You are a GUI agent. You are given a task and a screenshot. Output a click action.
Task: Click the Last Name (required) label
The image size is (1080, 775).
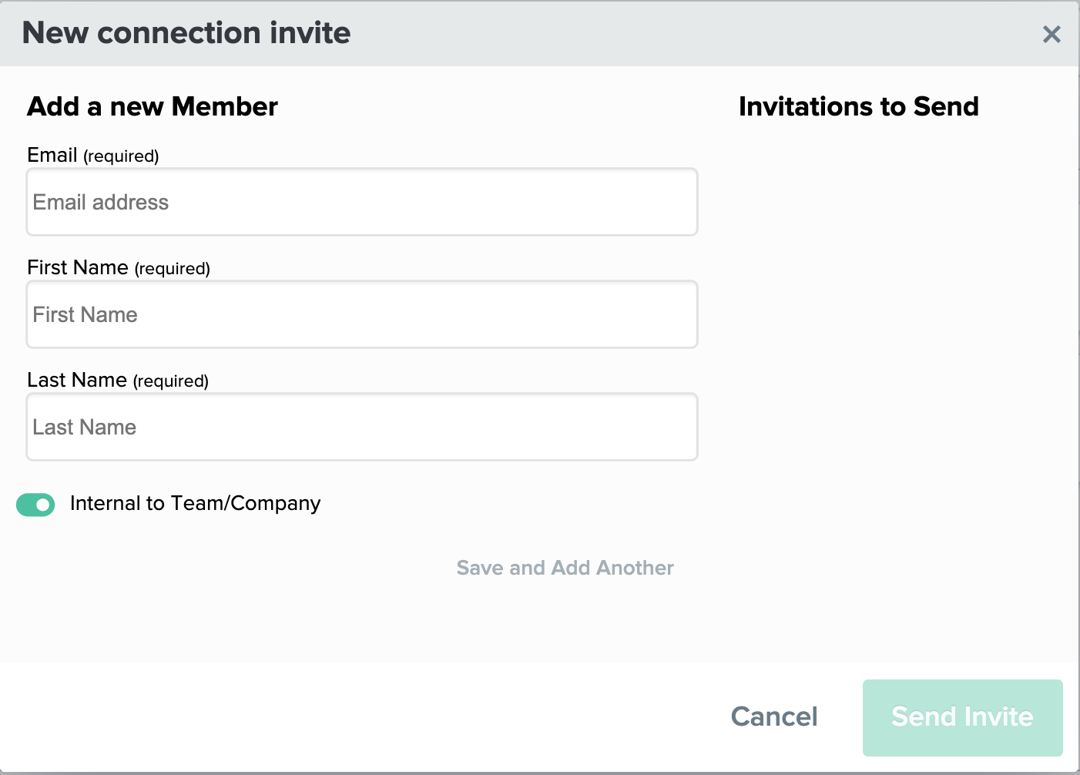tap(118, 380)
